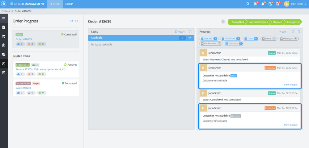Click the timer icon in Progress header

coord(293,31)
